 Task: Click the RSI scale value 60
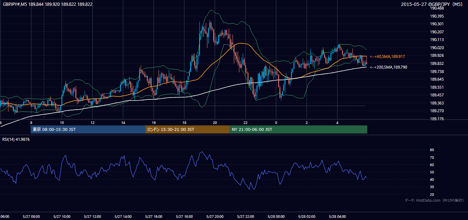tap(432, 165)
